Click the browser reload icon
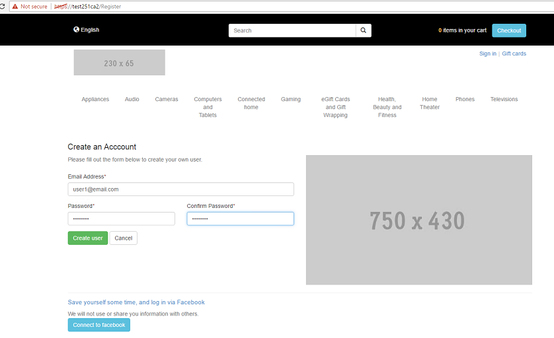This screenshot has height=338, width=554. (x=3, y=7)
